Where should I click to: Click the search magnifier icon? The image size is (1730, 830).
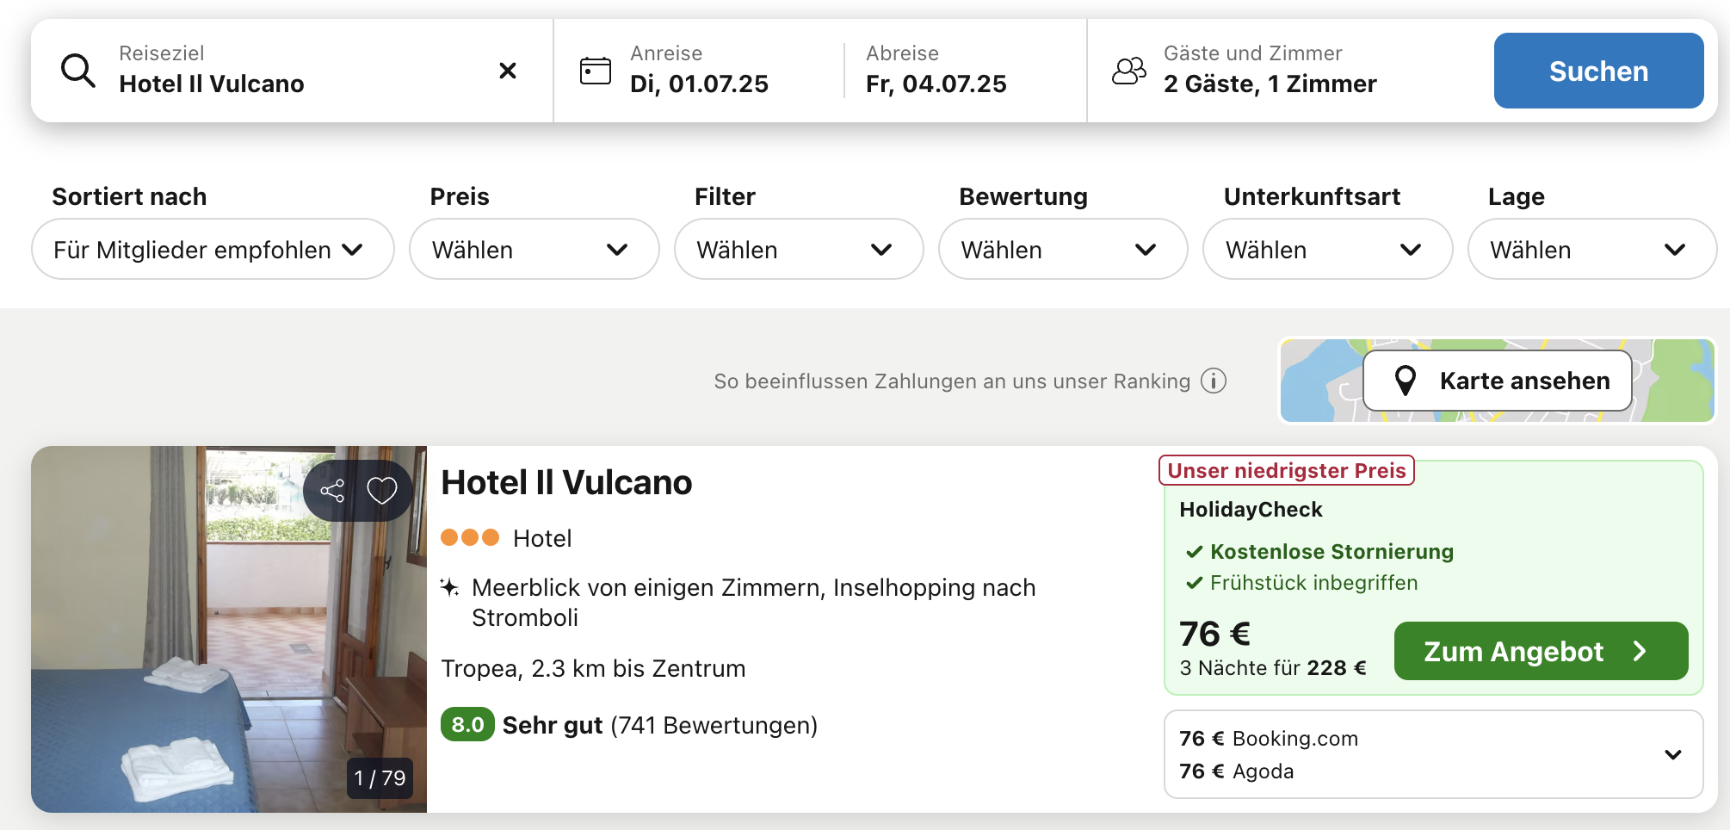pos(78,71)
